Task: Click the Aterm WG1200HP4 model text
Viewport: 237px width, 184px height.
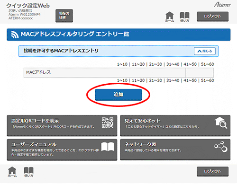Action: pos(25,15)
